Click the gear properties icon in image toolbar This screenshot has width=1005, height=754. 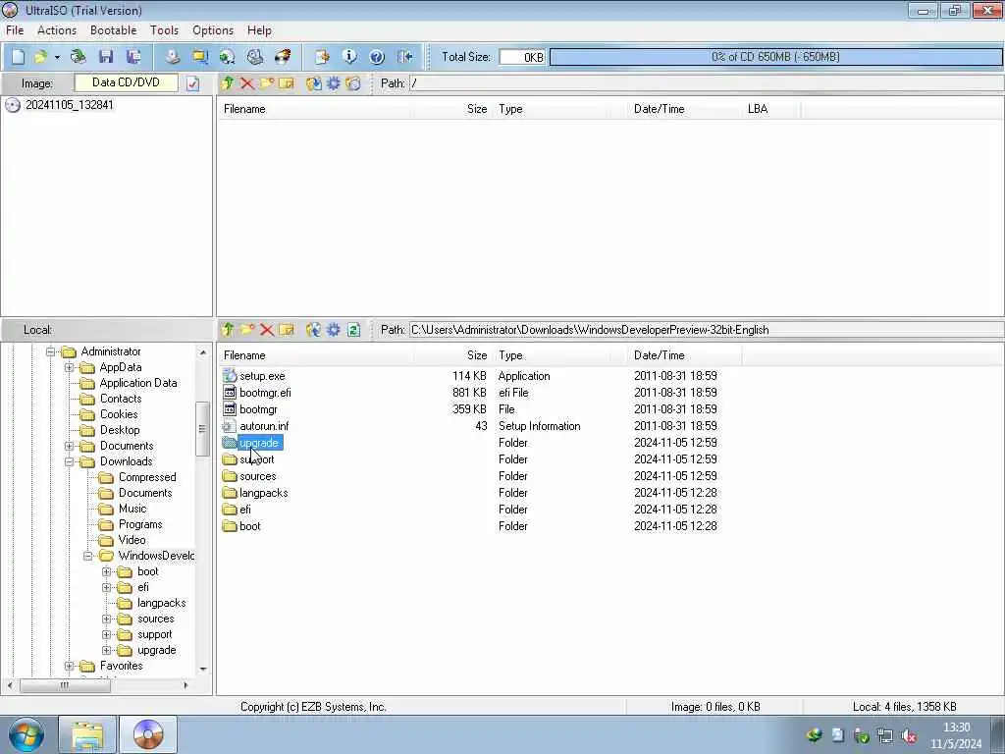pos(334,83)
